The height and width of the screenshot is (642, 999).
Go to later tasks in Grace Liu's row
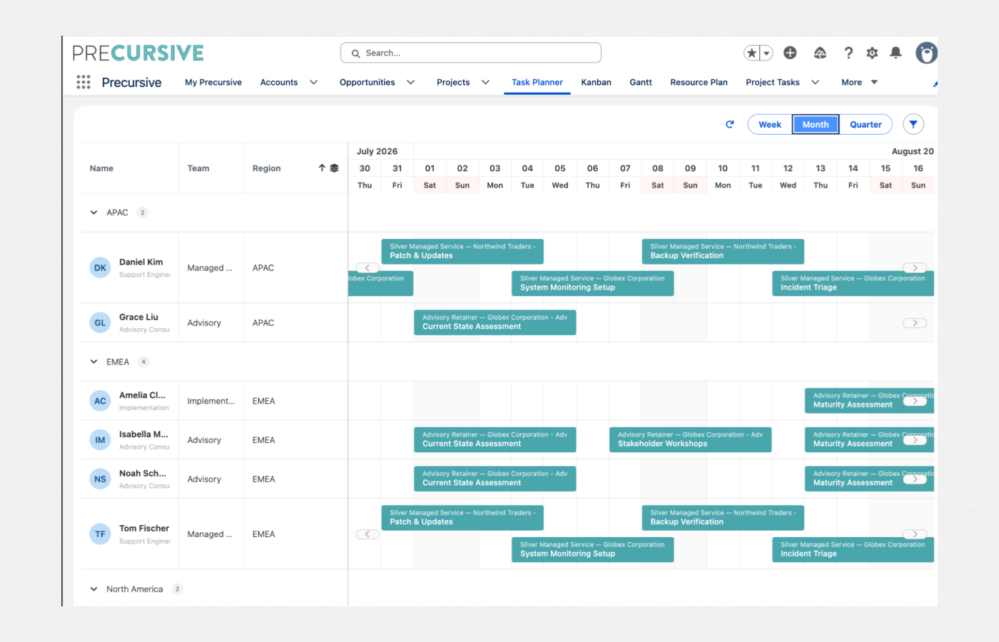tap(915, 323)
